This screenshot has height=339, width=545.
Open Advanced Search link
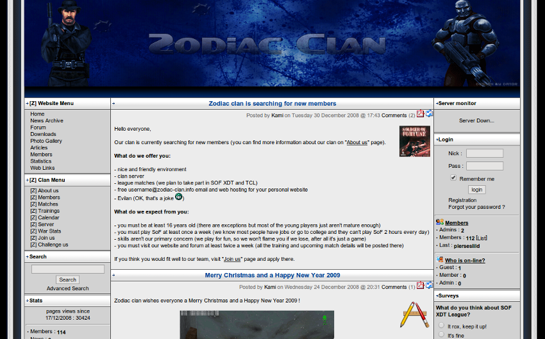pos(68,288)
